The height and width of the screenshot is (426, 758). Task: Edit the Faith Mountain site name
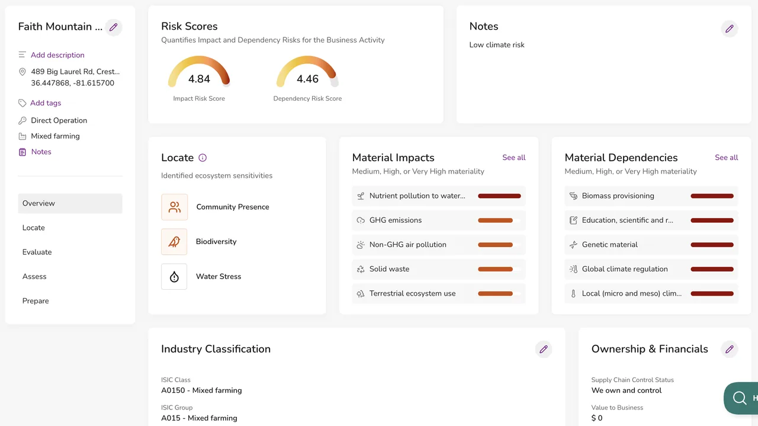[114, 27]
